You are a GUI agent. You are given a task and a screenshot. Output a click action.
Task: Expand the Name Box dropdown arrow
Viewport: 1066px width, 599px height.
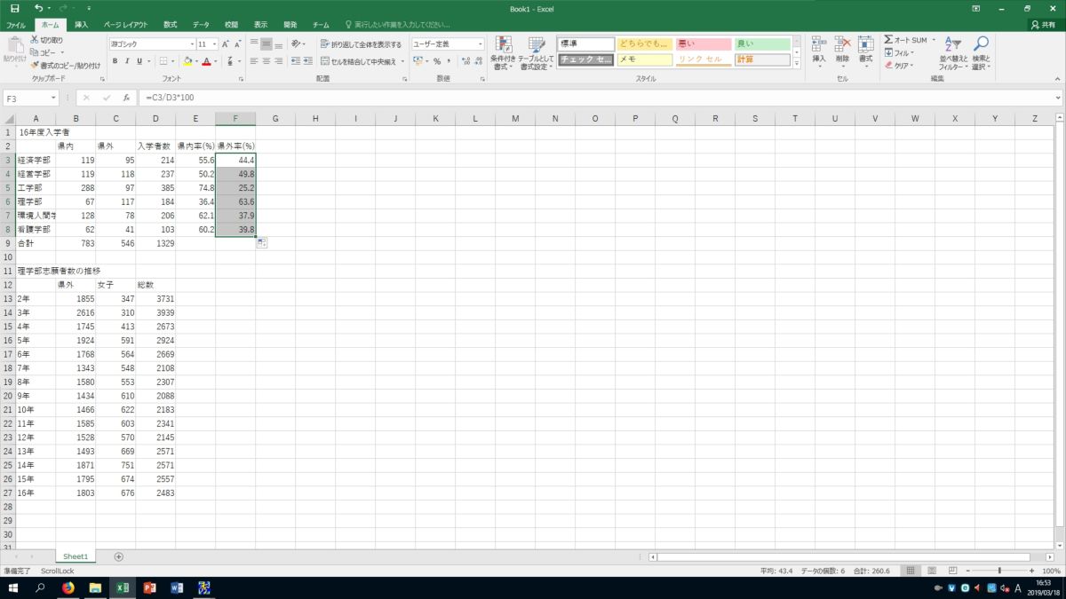click(x=54, y=99)
